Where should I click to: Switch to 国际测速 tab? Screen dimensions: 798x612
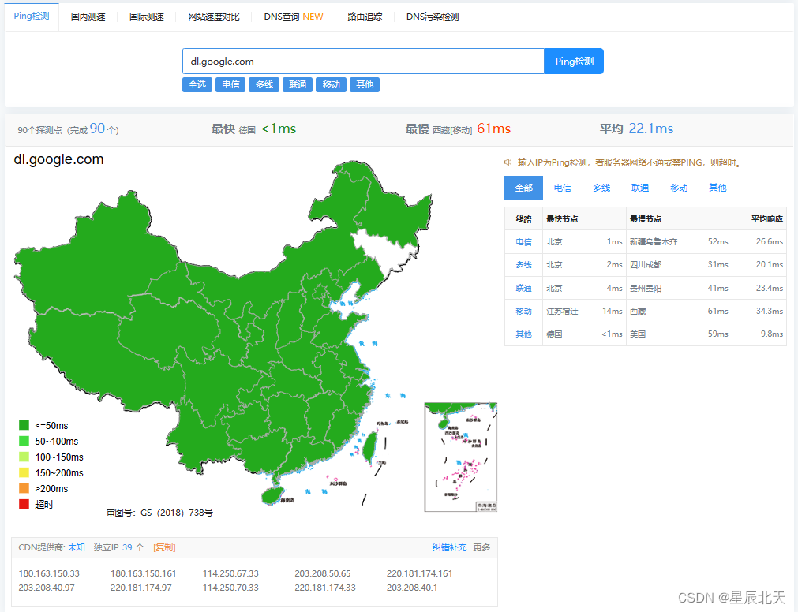click(x=147, y=17)
